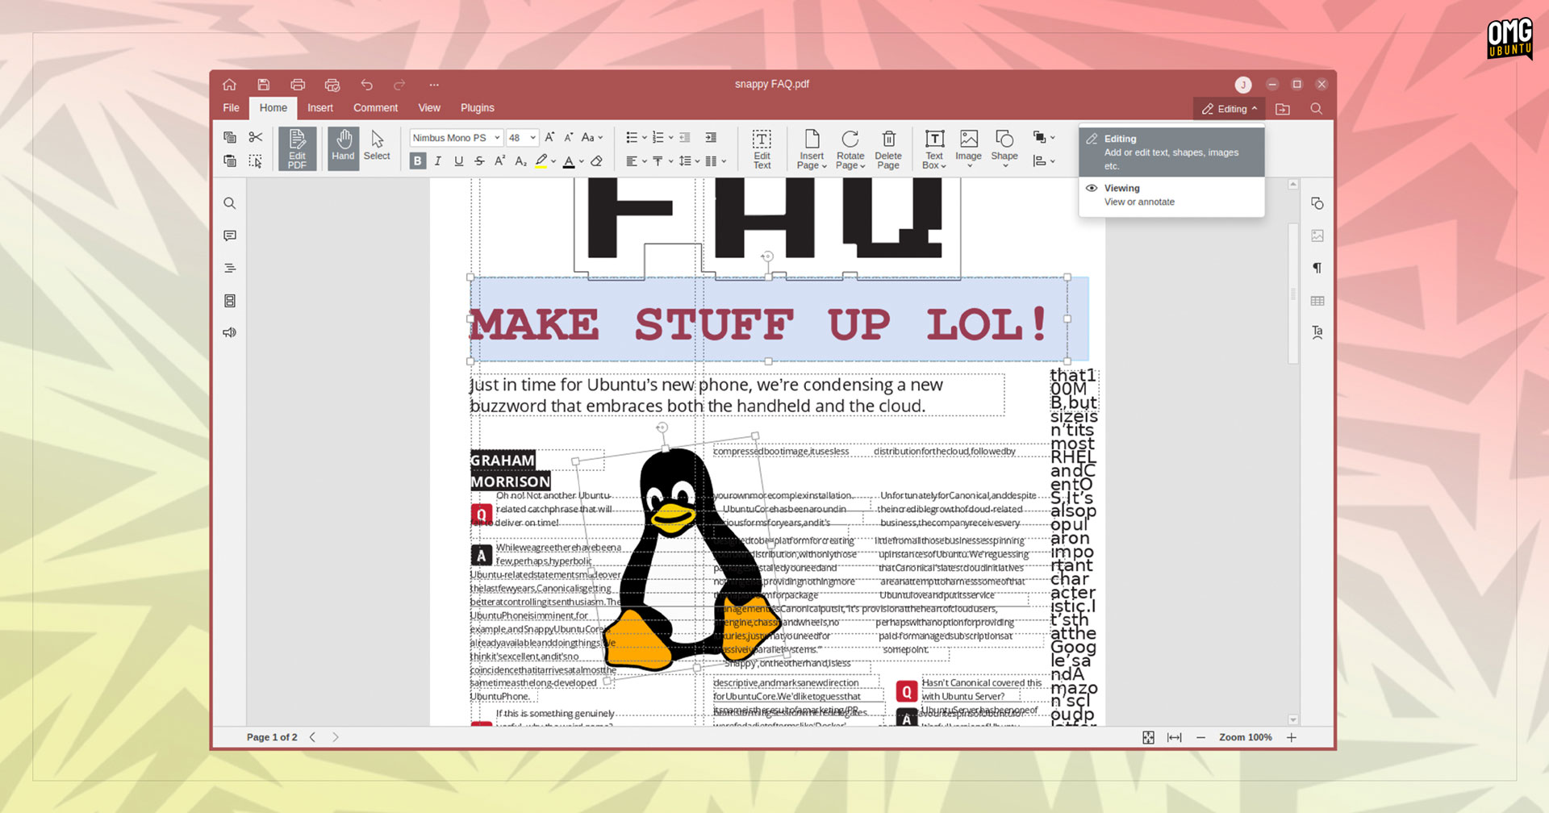
Task: Click the Edit Text tool
Action: pos(762,148)
